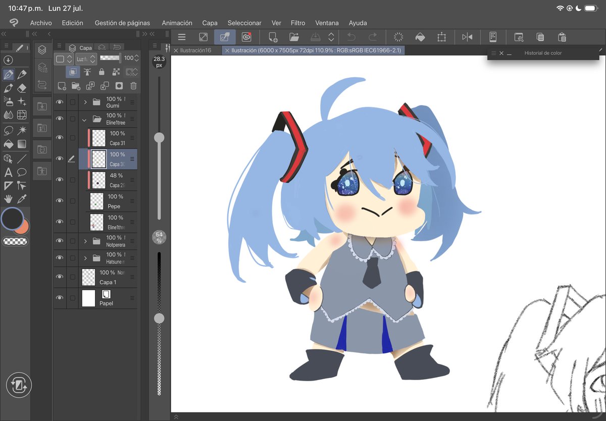
Task: Flip canvas horizontally from command bar
Action: click(467, 37)
